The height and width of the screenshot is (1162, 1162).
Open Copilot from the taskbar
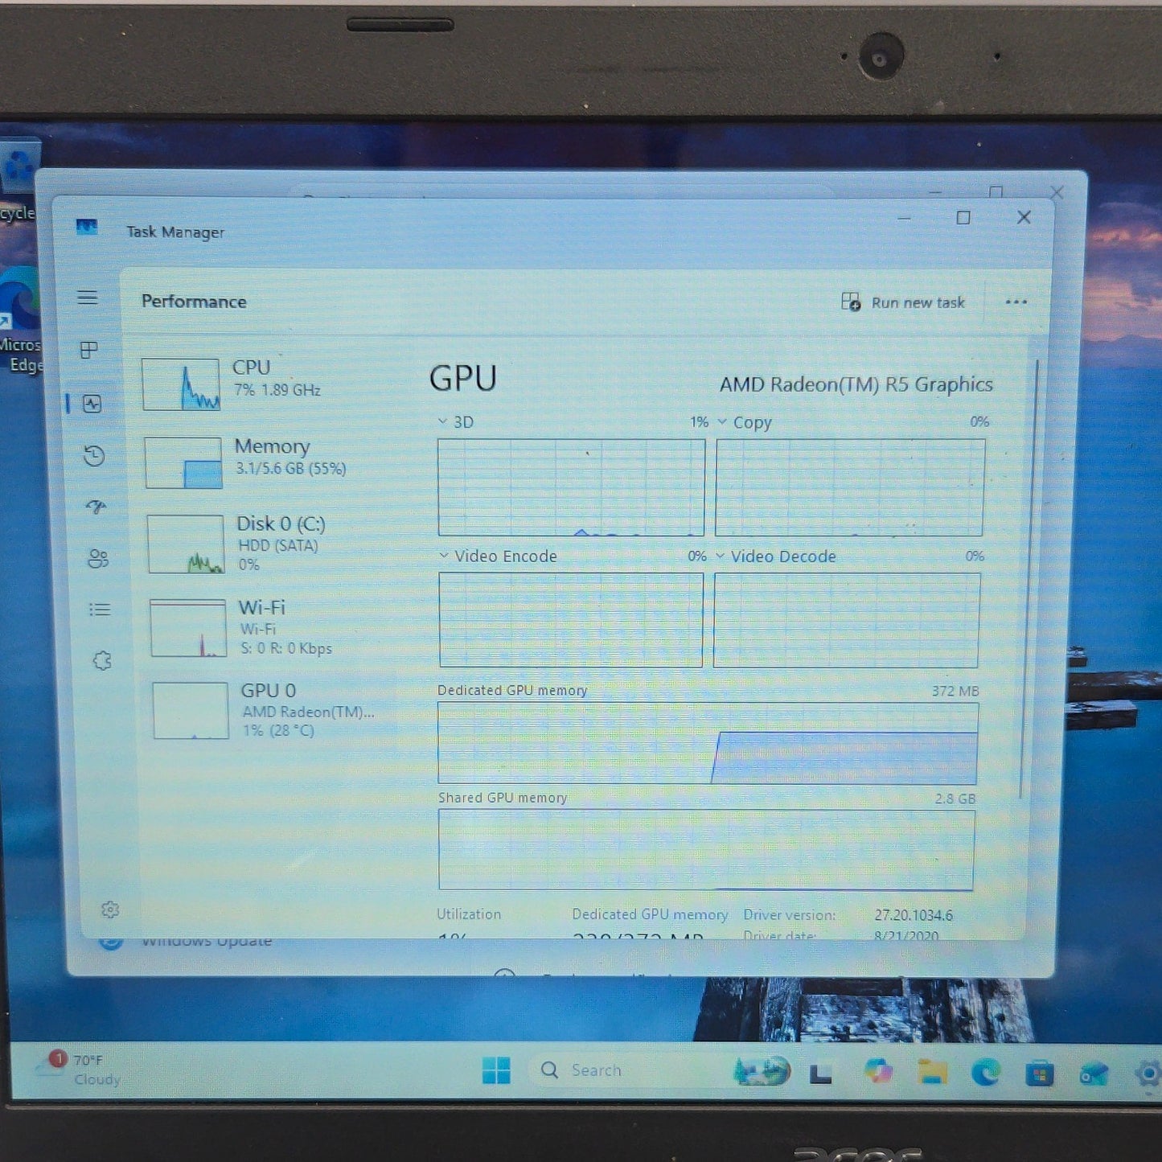point(878,1071)
